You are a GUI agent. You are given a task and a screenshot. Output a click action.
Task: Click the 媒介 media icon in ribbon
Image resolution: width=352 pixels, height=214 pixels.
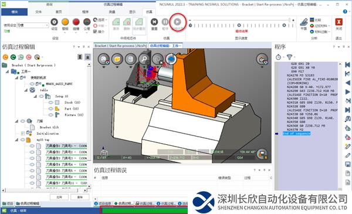click(x=95, y=32)
